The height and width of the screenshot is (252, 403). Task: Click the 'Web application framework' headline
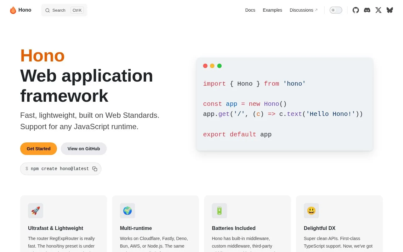point(87,86)
